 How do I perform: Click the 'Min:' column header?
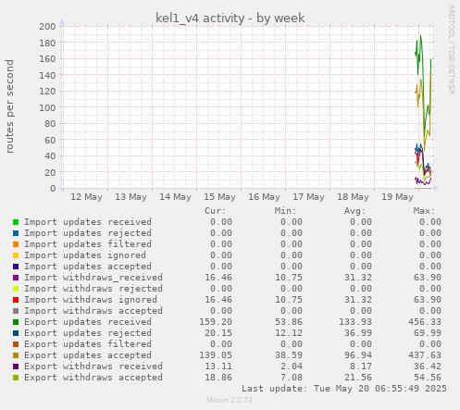click(x=285, y=211)
